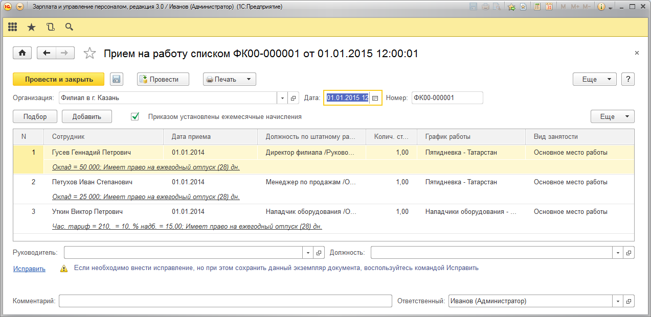The width and height of the screenshot is (651, 317).
Task: Open small arrow next to info icon
Action: 611,8
